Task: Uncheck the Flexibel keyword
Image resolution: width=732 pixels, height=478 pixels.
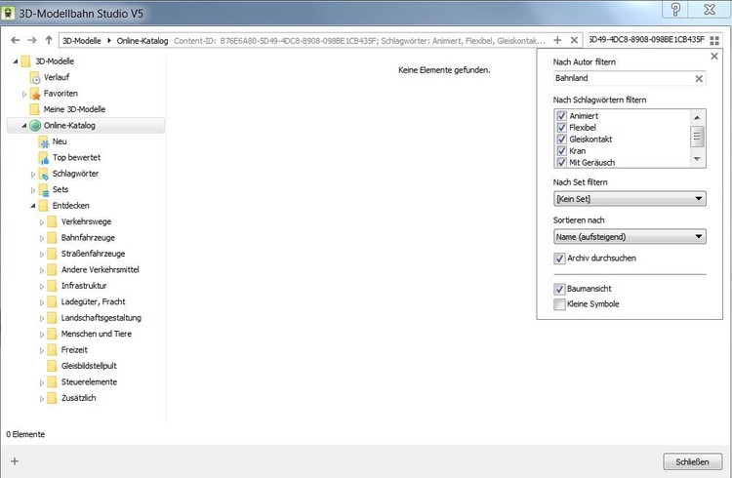Action: pyautogui.click(x=561, y=128)
